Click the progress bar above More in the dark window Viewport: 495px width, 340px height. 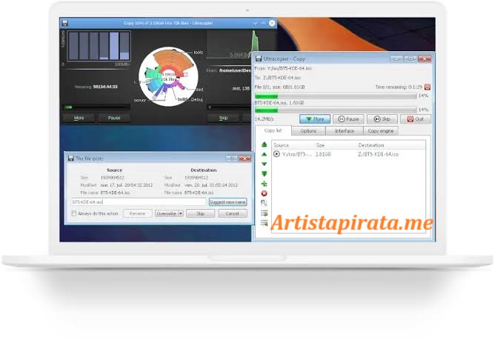pos(96,107)
